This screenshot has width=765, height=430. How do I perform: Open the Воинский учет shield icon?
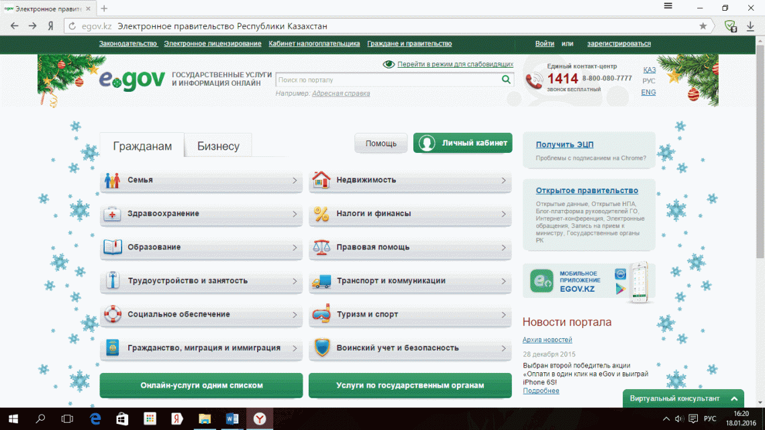click(320, 348)
